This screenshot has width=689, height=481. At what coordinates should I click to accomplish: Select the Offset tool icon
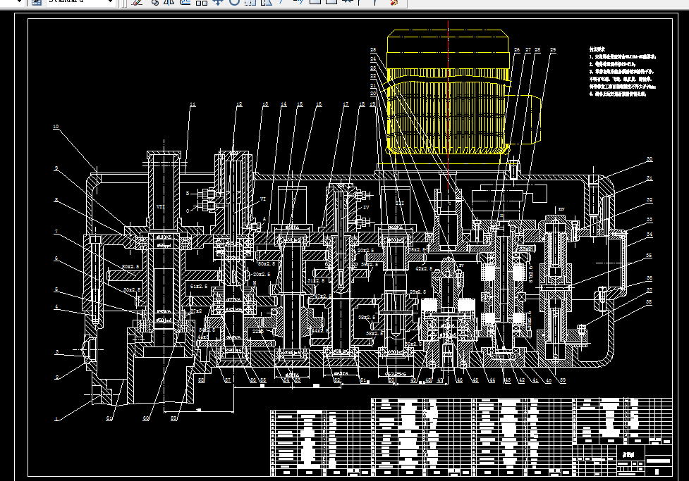click(185, 1)
